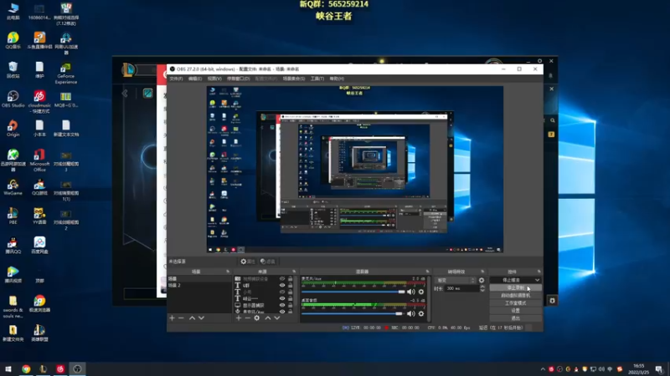Open WeGame desktop icon
This screenshot has height=376, width=670.
click(13, 187)
